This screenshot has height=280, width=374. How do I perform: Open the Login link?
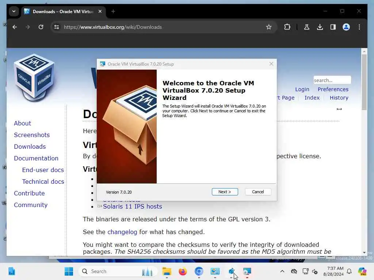click(x=302, y=90)
